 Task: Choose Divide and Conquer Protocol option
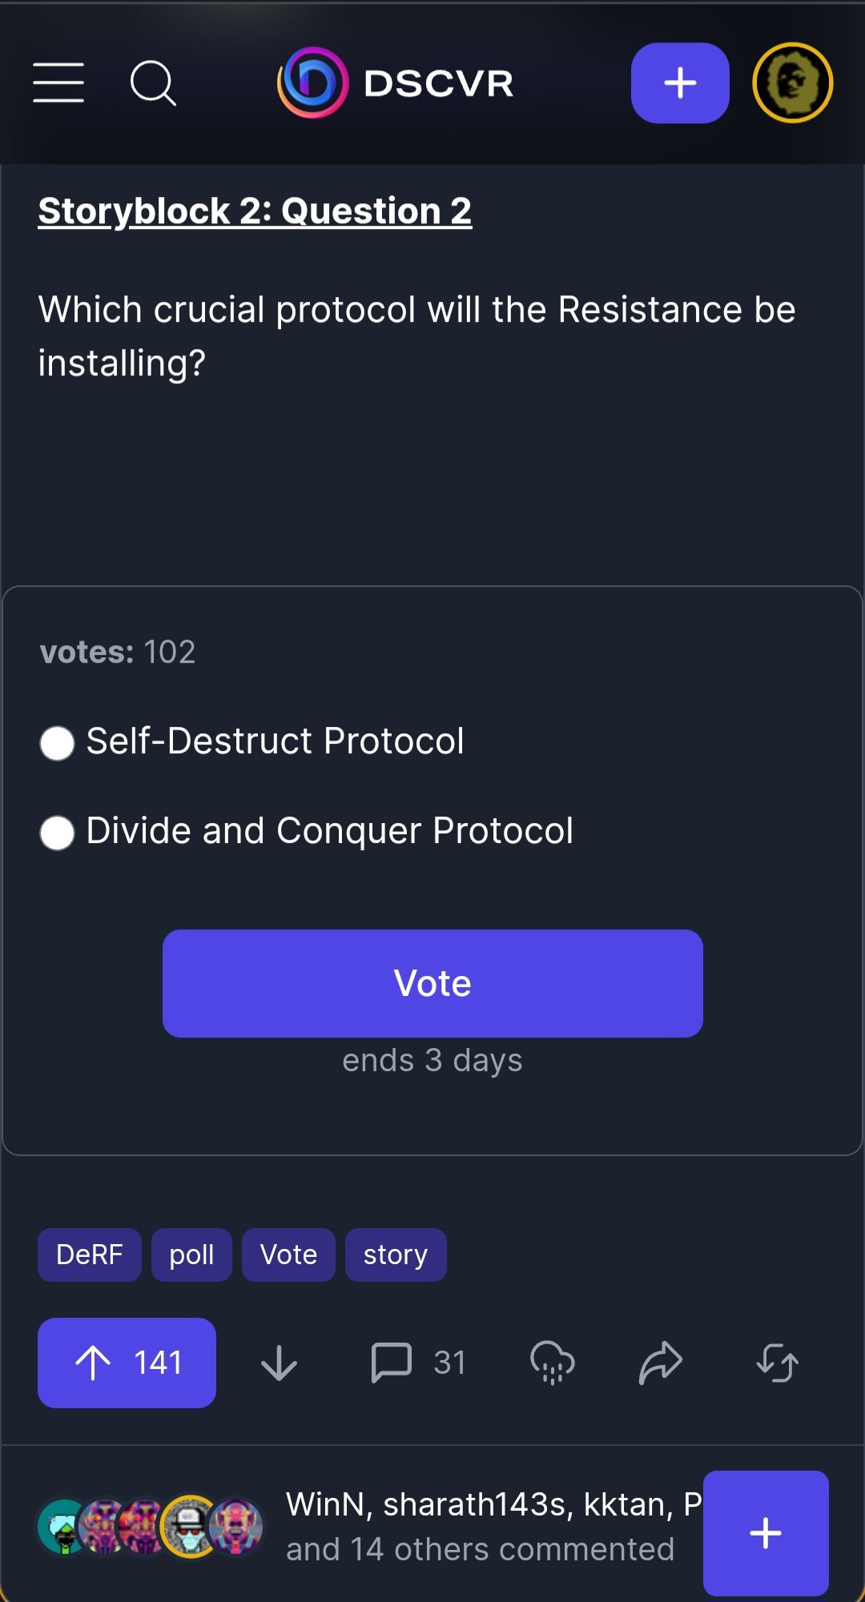[x=58, y=833]
